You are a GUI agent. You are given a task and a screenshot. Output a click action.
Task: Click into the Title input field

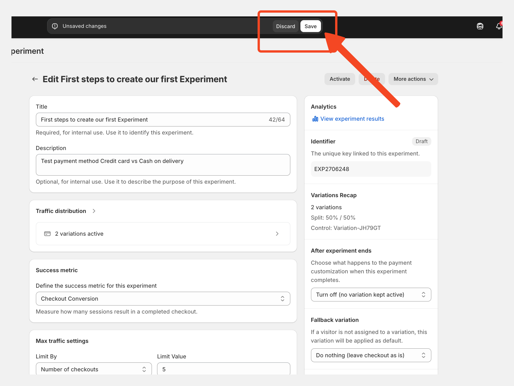pyautogui.click(x=152, y=120)
